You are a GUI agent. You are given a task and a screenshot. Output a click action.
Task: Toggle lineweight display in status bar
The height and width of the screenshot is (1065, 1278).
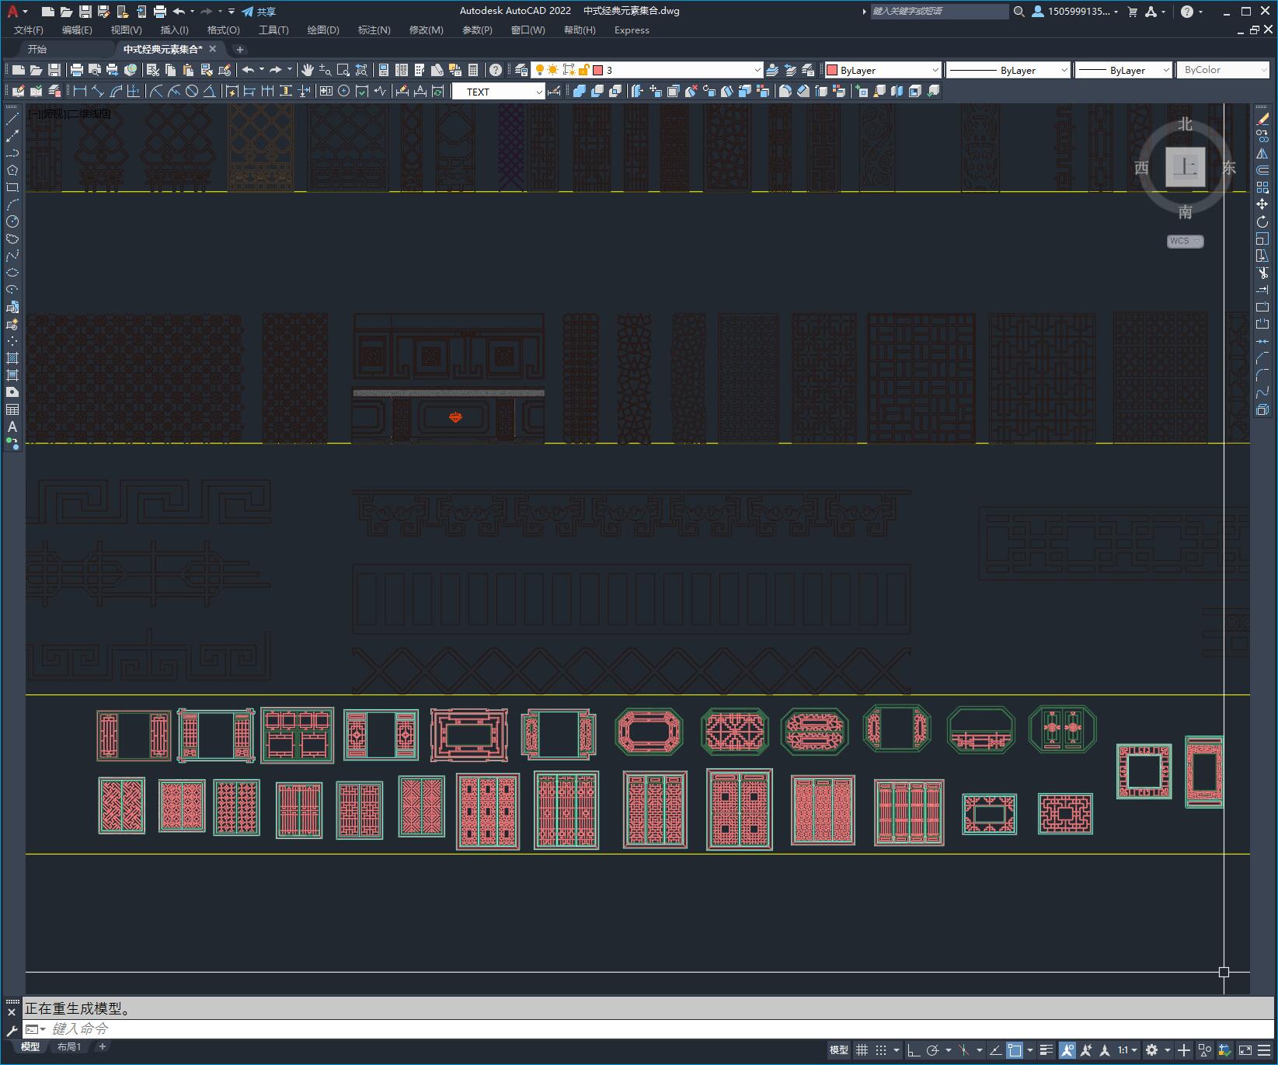(1046, 1050)
